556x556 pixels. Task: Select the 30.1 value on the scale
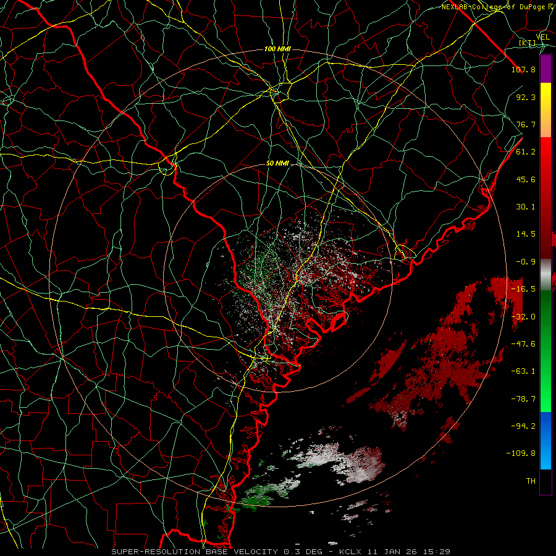pyautogui.click(x=526, y=207)
